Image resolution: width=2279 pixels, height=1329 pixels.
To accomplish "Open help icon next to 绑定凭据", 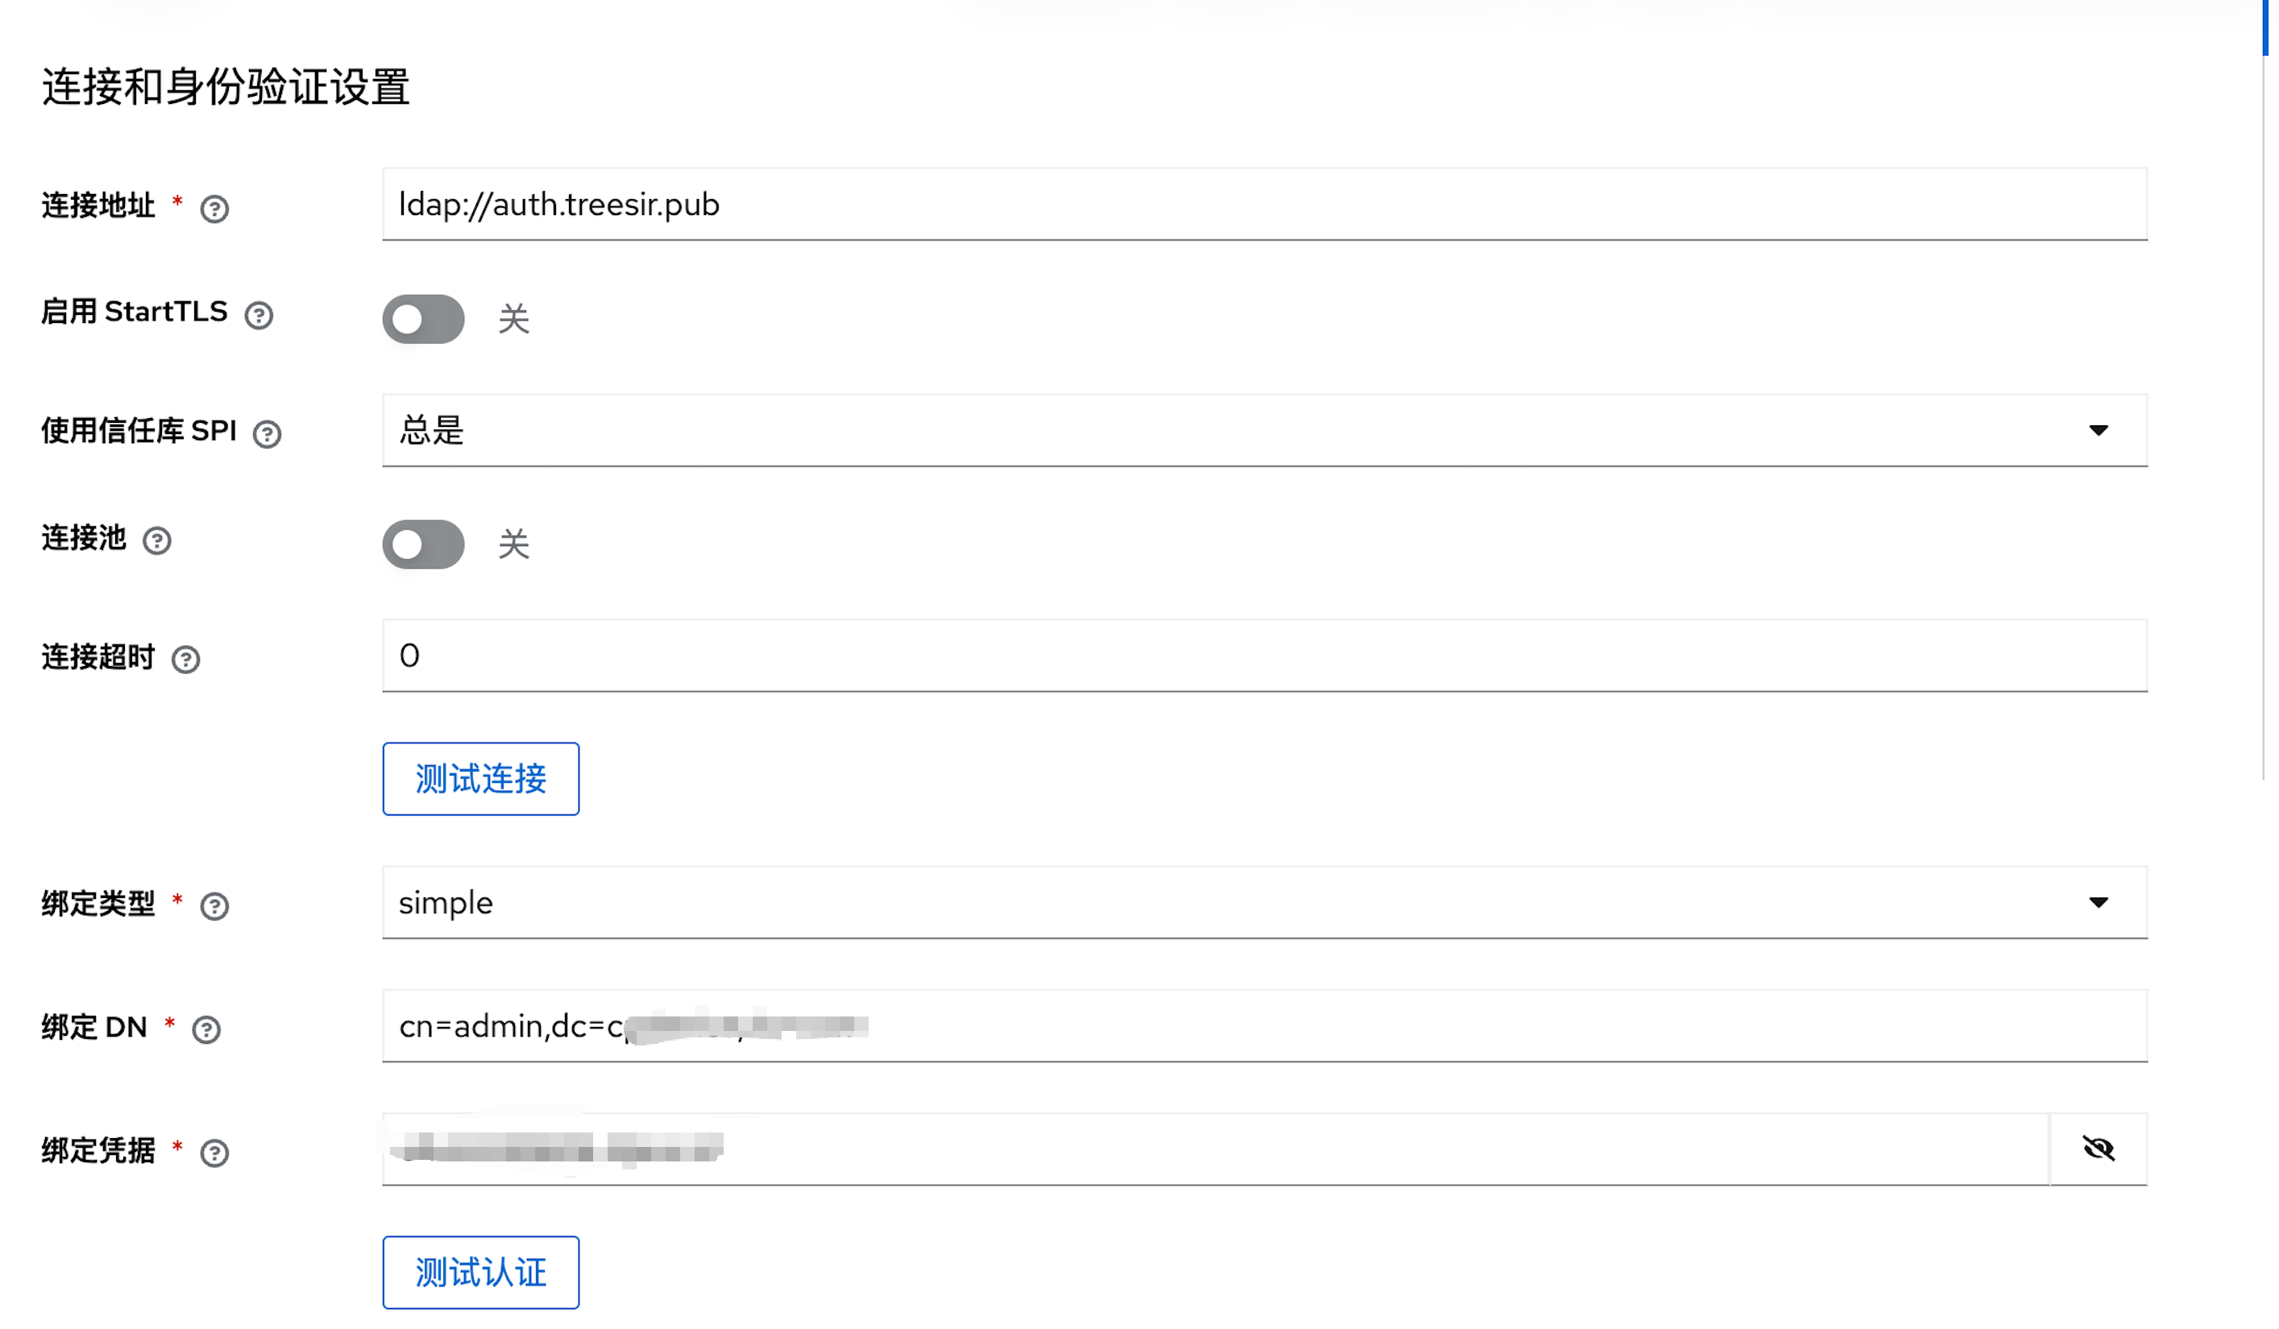I will tap(214, 1153).
